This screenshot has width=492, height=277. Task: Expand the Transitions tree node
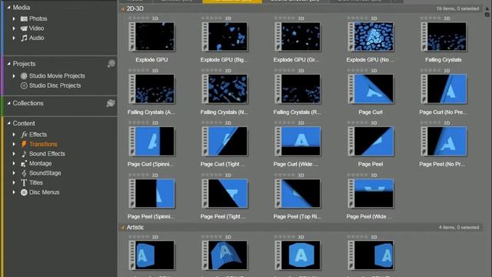pyautogui.click(x=14, y=144)
